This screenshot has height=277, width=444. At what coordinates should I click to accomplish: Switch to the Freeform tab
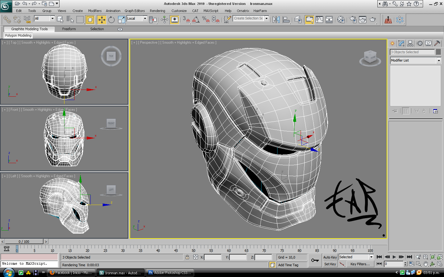(x=69, y=29)
